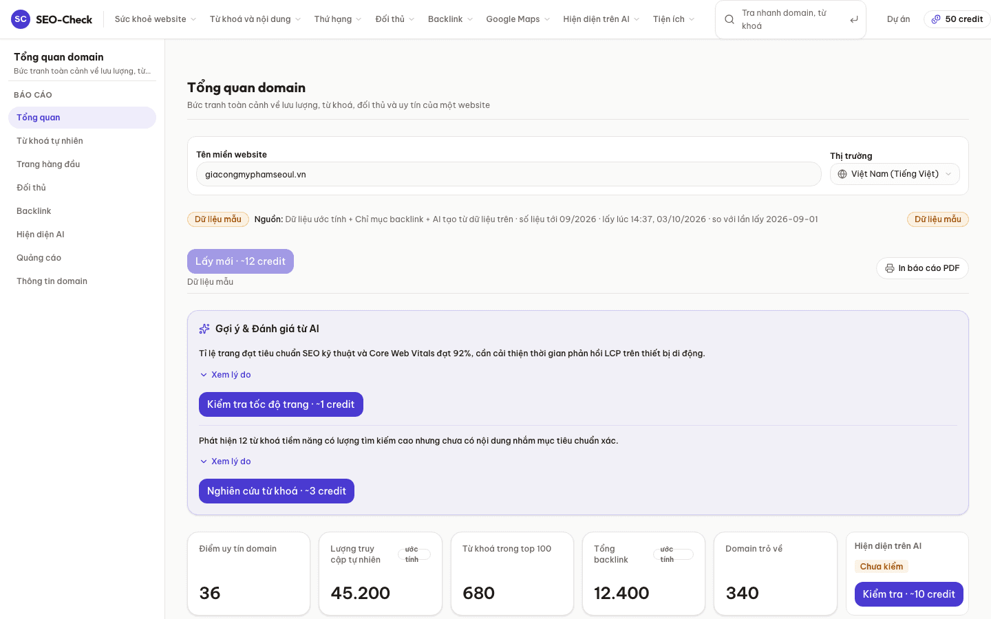Go to Từ khoá tự nhiên report

(82, 141)
